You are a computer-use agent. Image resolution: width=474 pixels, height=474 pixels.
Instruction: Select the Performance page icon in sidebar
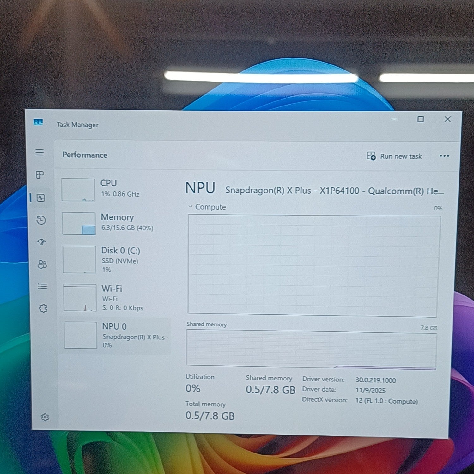coord(41,198)
